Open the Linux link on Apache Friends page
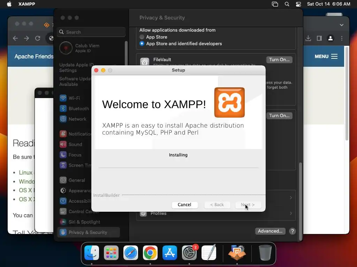 point(26,172)
